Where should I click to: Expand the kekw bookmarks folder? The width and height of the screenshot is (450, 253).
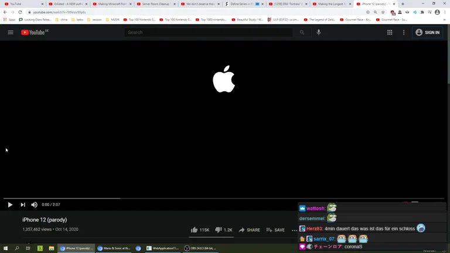pyautogui.click(x=77, y=20)
